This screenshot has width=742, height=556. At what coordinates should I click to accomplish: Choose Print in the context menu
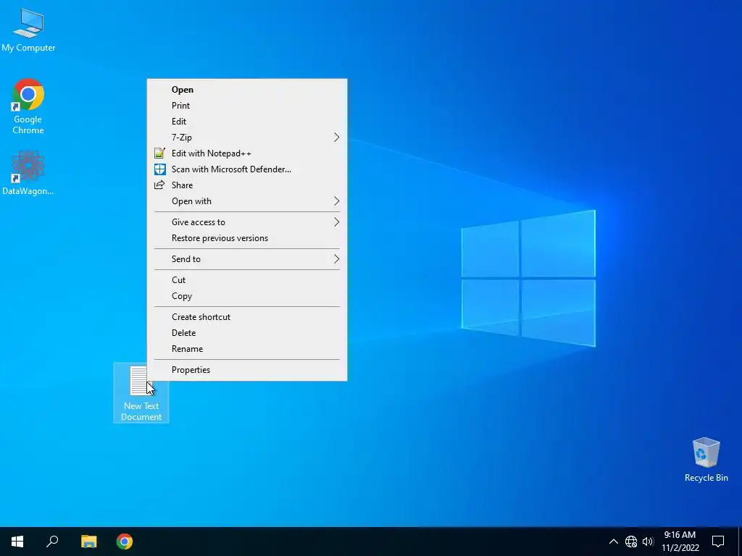click(247, 106)
